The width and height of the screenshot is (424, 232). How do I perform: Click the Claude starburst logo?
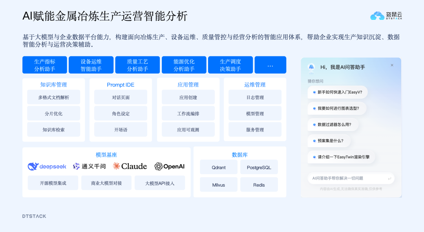pos(117,166)
